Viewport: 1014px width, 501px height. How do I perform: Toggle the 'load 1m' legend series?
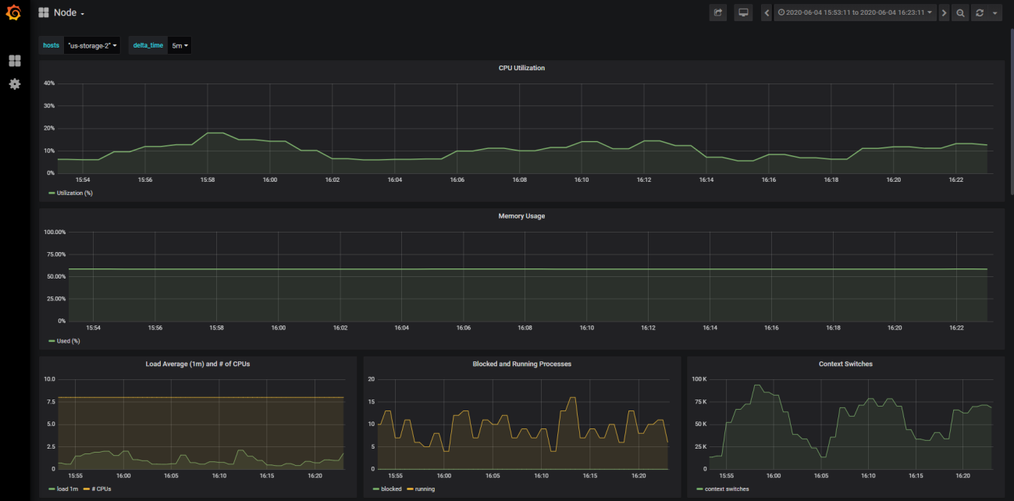click(x=68, y=489)
